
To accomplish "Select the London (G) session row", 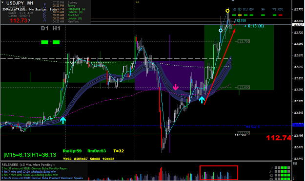I will click(x=67, y=18).
